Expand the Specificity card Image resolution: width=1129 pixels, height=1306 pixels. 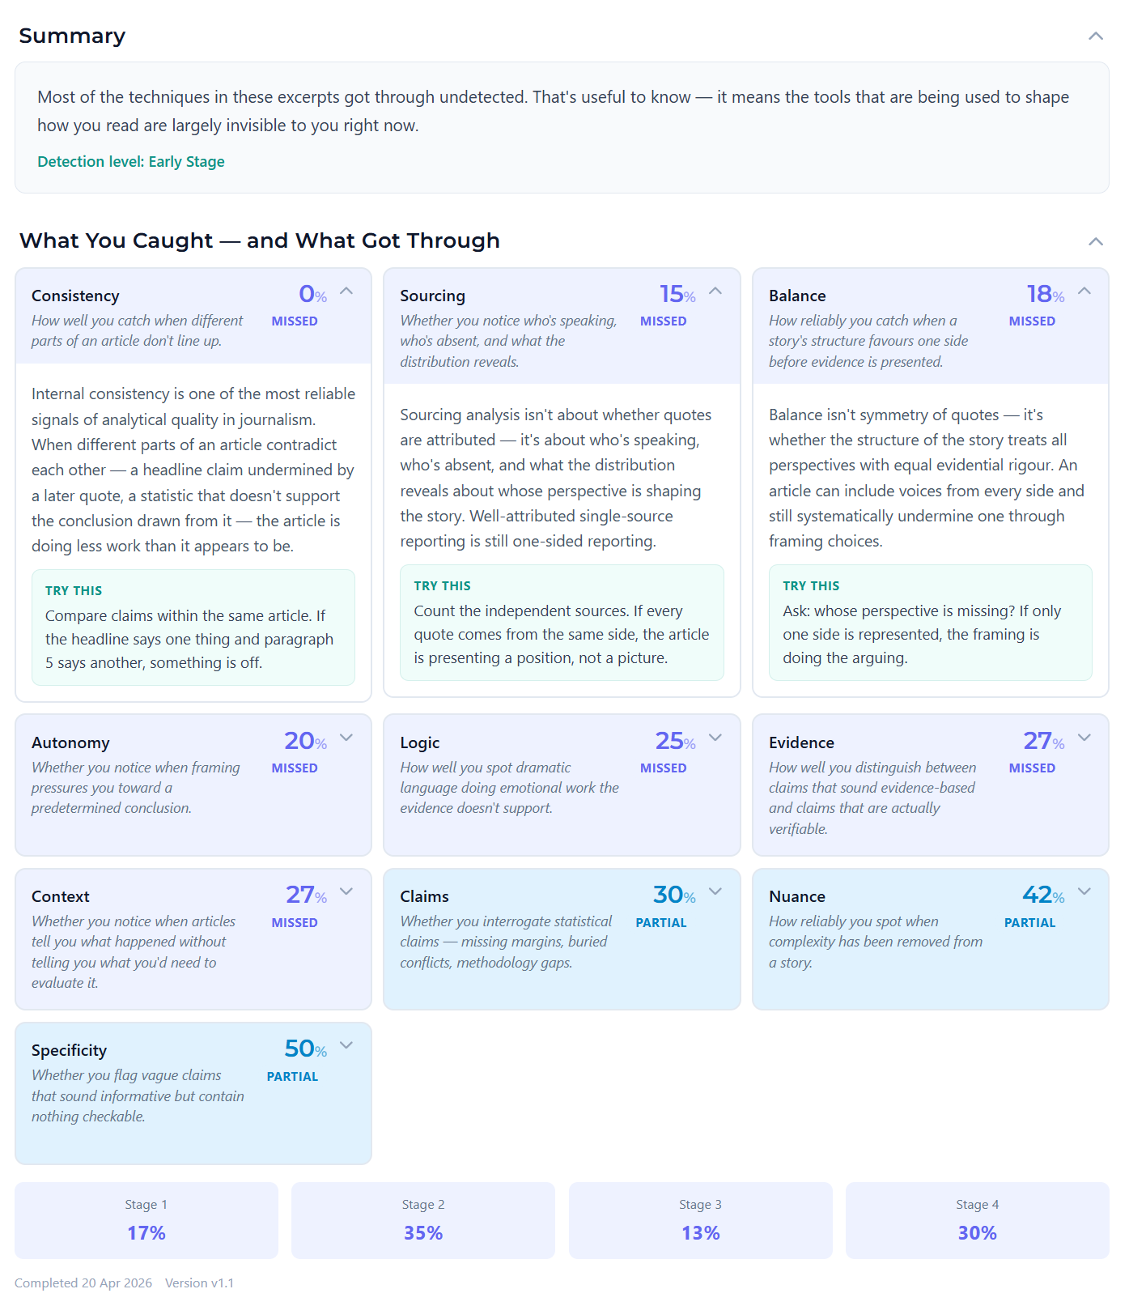[347, 1044]
